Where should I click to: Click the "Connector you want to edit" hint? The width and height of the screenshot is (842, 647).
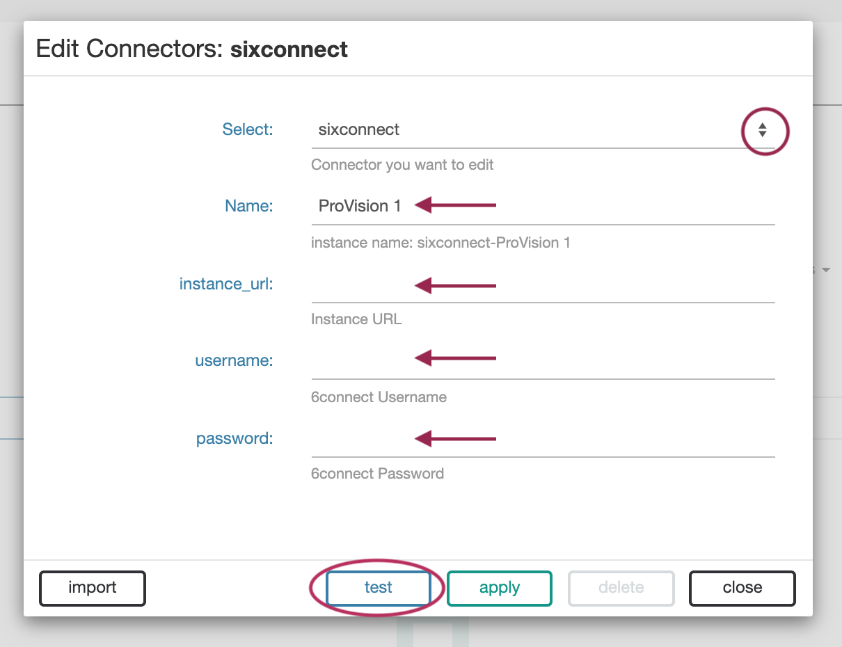[402, 166]
